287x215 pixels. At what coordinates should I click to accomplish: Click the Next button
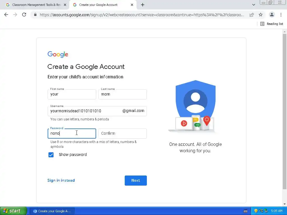click(x=136, y=181)
